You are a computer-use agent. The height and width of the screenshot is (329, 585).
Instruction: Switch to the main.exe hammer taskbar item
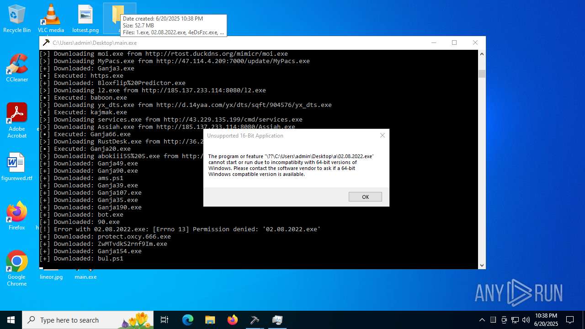pos(255,320)
